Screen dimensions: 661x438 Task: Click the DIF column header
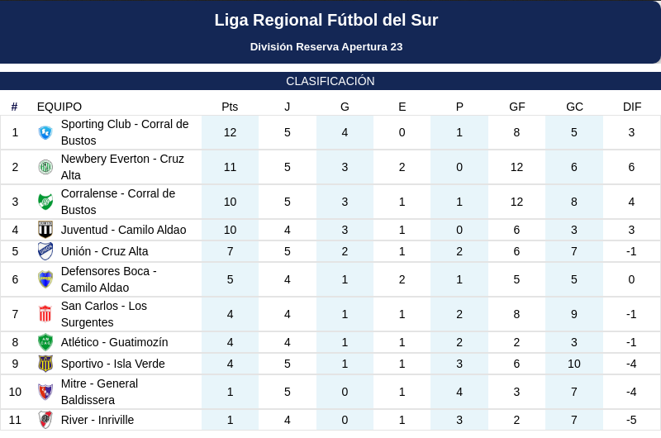(632, 107)
